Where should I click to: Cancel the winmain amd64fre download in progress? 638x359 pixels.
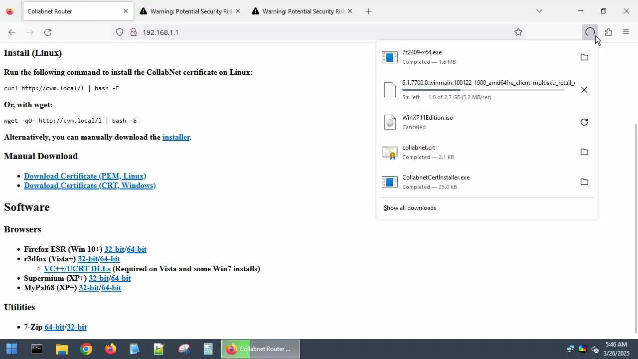tap(584, 90)
